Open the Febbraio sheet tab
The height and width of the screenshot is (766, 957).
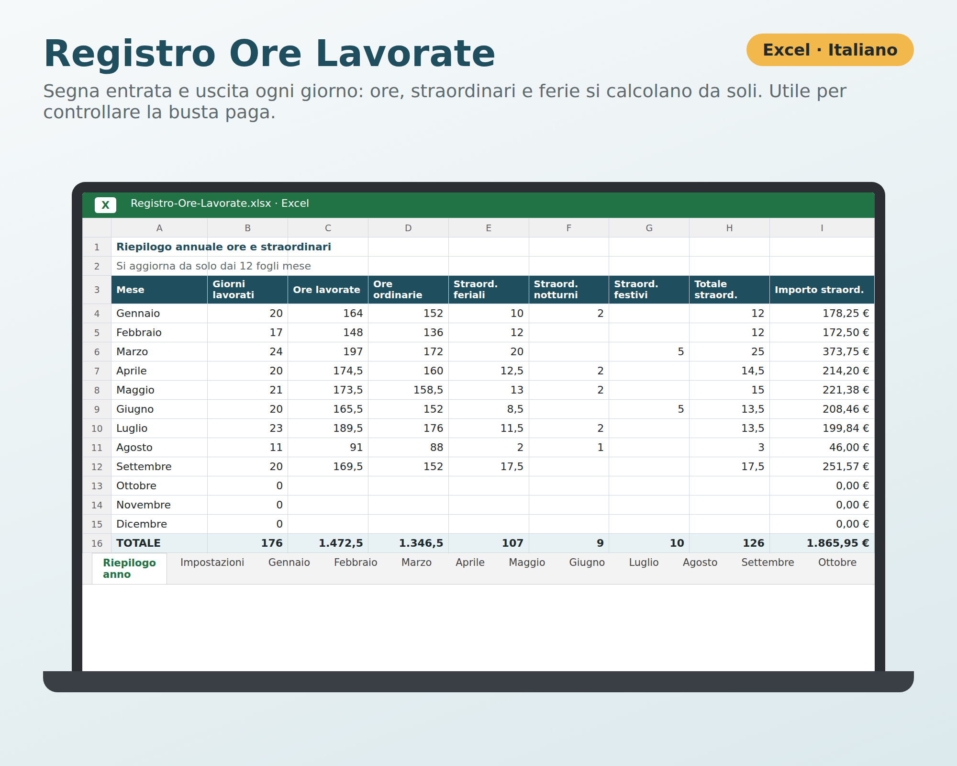(356, 563)
